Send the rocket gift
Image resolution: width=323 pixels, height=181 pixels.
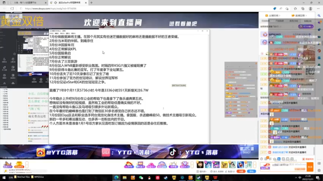click(240, 165)
